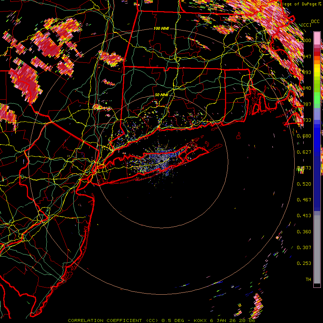Click the 6 JAN 26 20:06 timestamp
This screenshot has height=323, width=323.
[x=232, y=320]
